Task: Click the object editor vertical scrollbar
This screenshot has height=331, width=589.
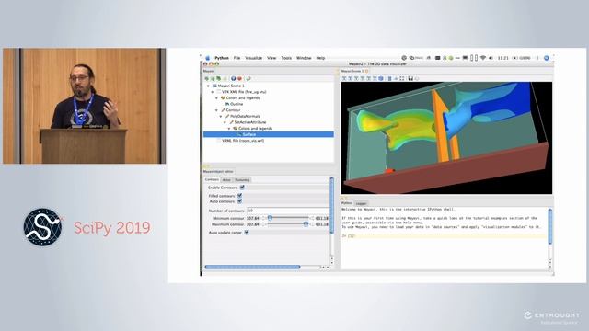Action: click(331, 206)
